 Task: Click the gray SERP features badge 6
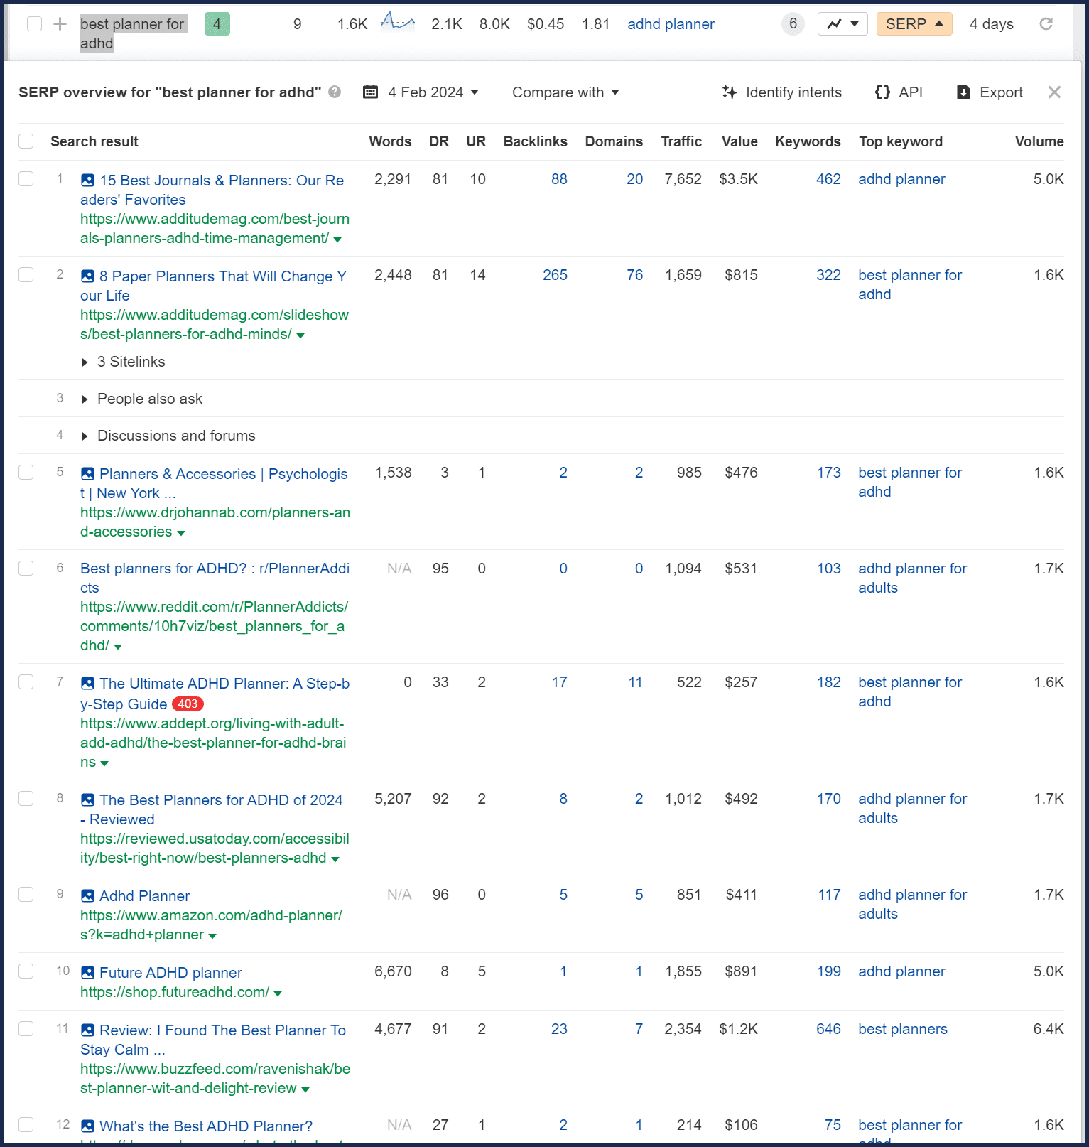pos(793,24)
